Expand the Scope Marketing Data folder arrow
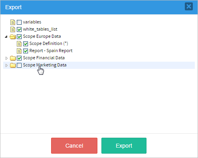The height and width of the screenshot is (158, 198). pyautogui.click(x=6, y=65)
